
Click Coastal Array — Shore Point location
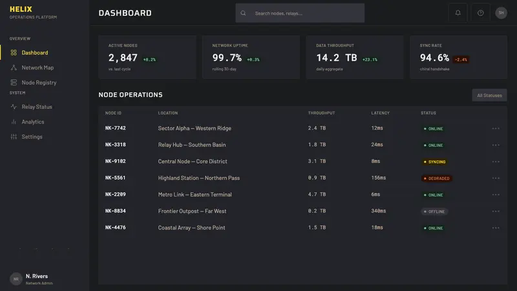click(191, 228)
